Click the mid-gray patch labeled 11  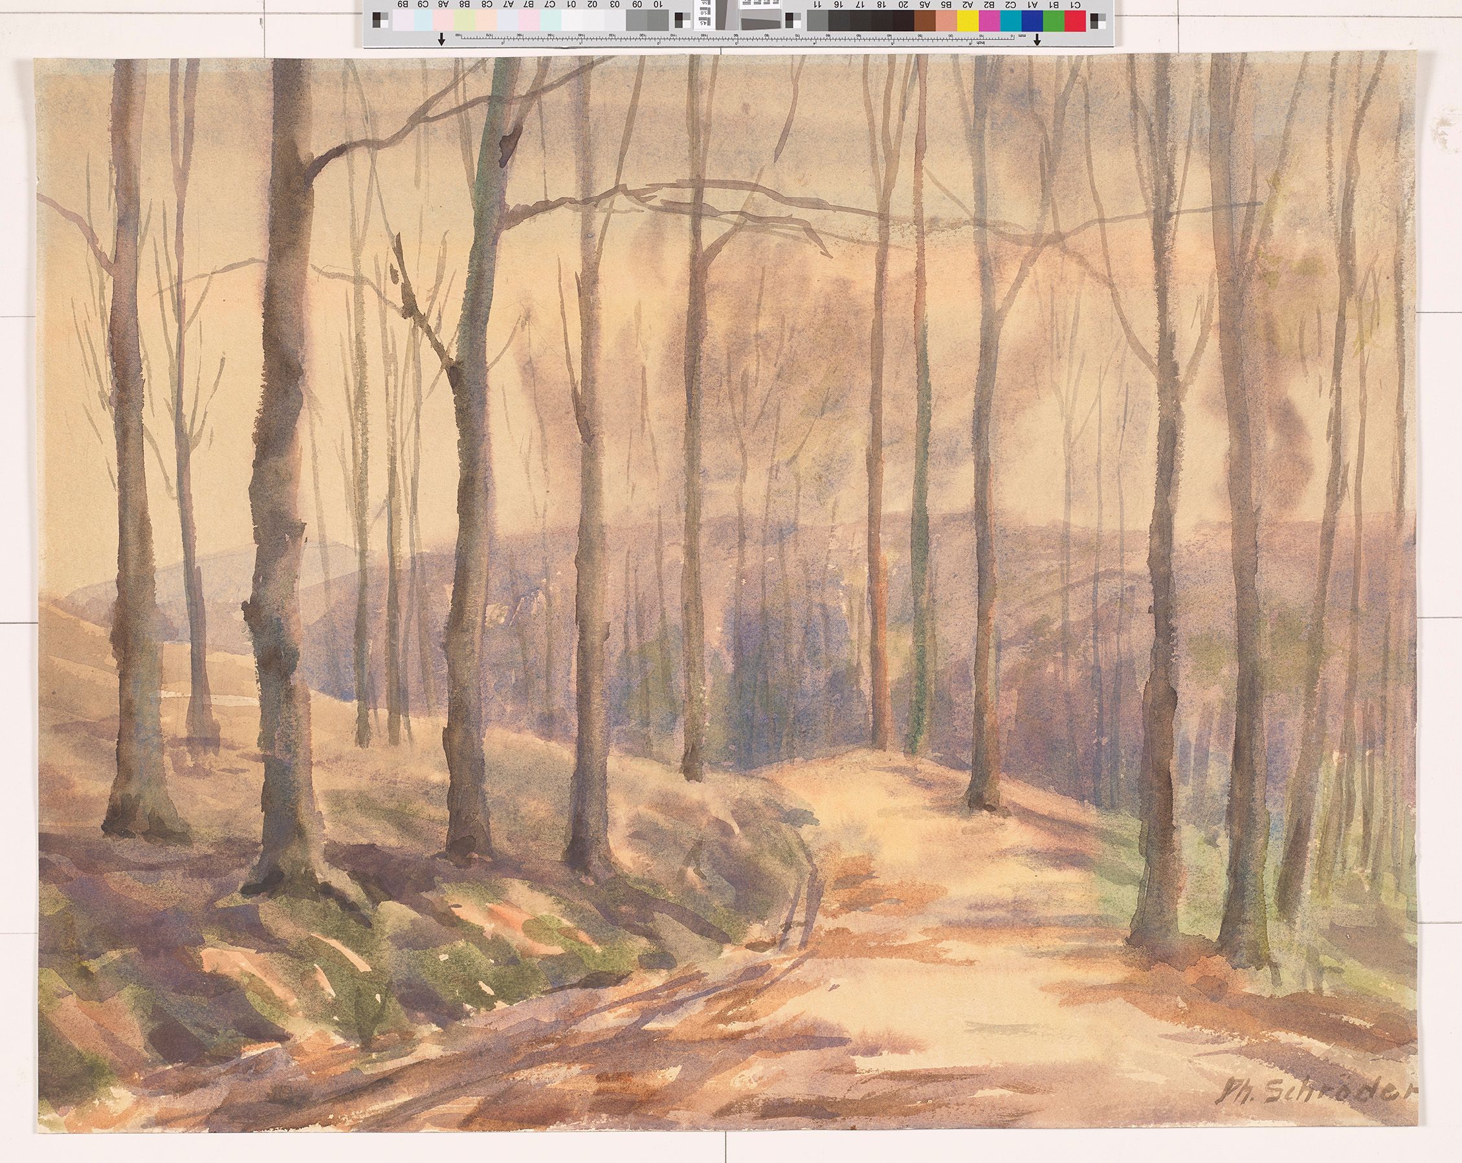(818, 22)
